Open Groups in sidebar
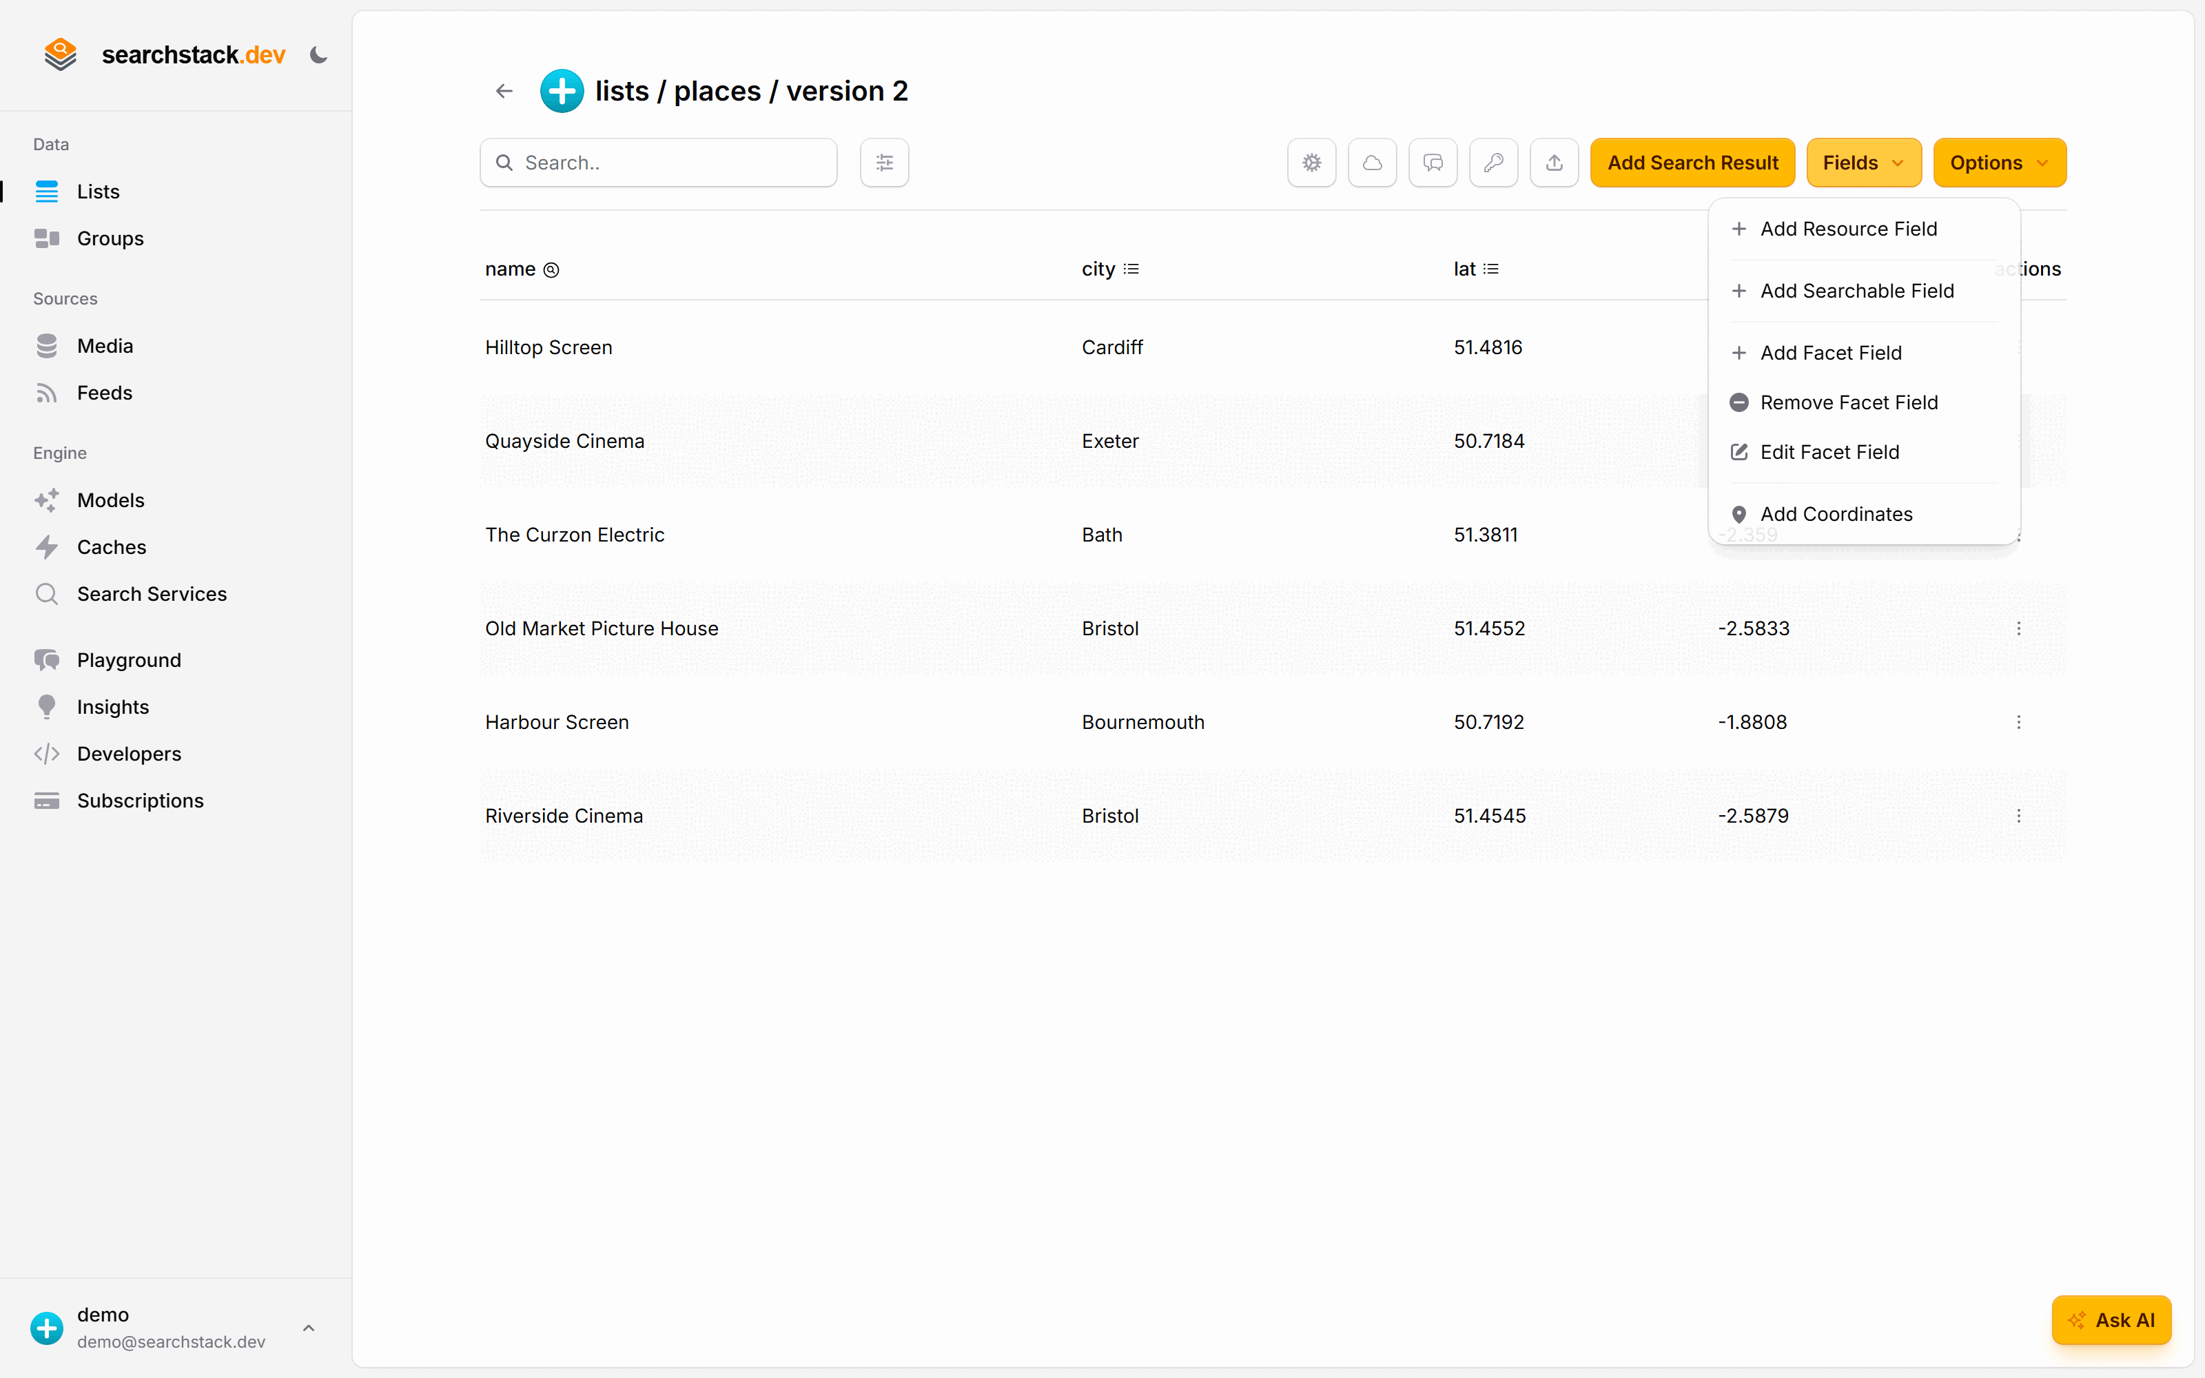Screen dimensions: 2205x1378 pyautogui.click(x=176, y=239)
